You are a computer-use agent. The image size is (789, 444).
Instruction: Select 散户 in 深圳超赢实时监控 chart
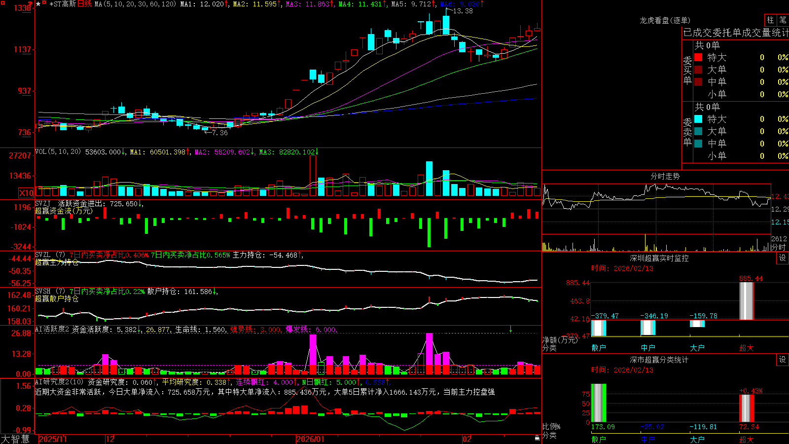point(599,348)
